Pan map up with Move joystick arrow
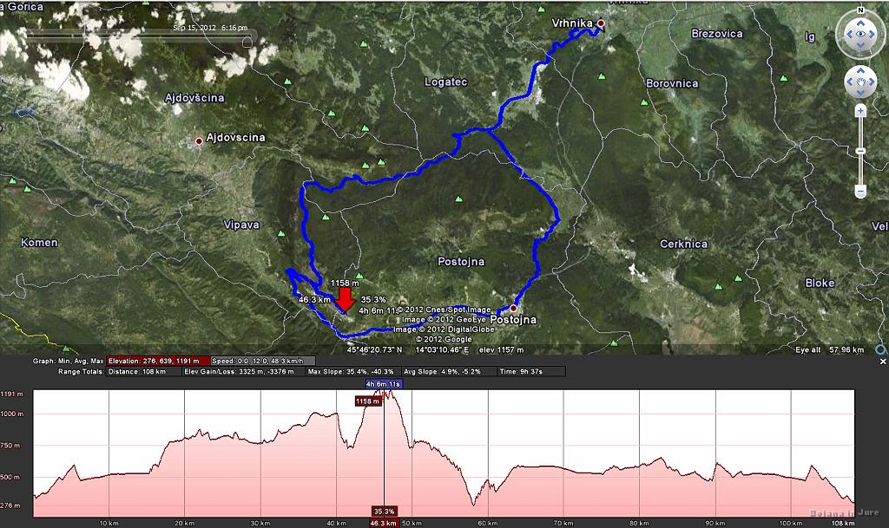 click(860, 70)
